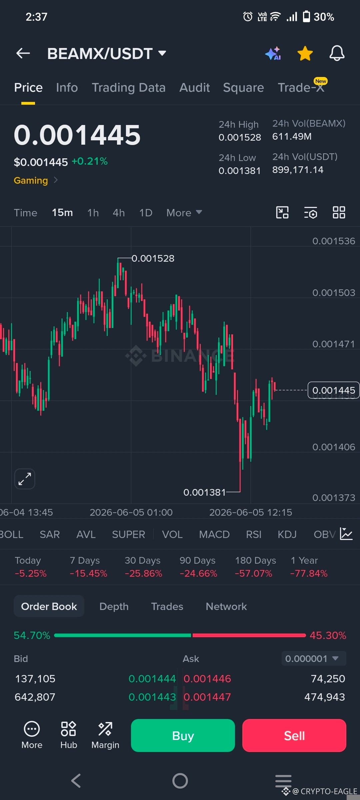
Task: Toggle the OBV indicator
Action: (x=324, y=534)
